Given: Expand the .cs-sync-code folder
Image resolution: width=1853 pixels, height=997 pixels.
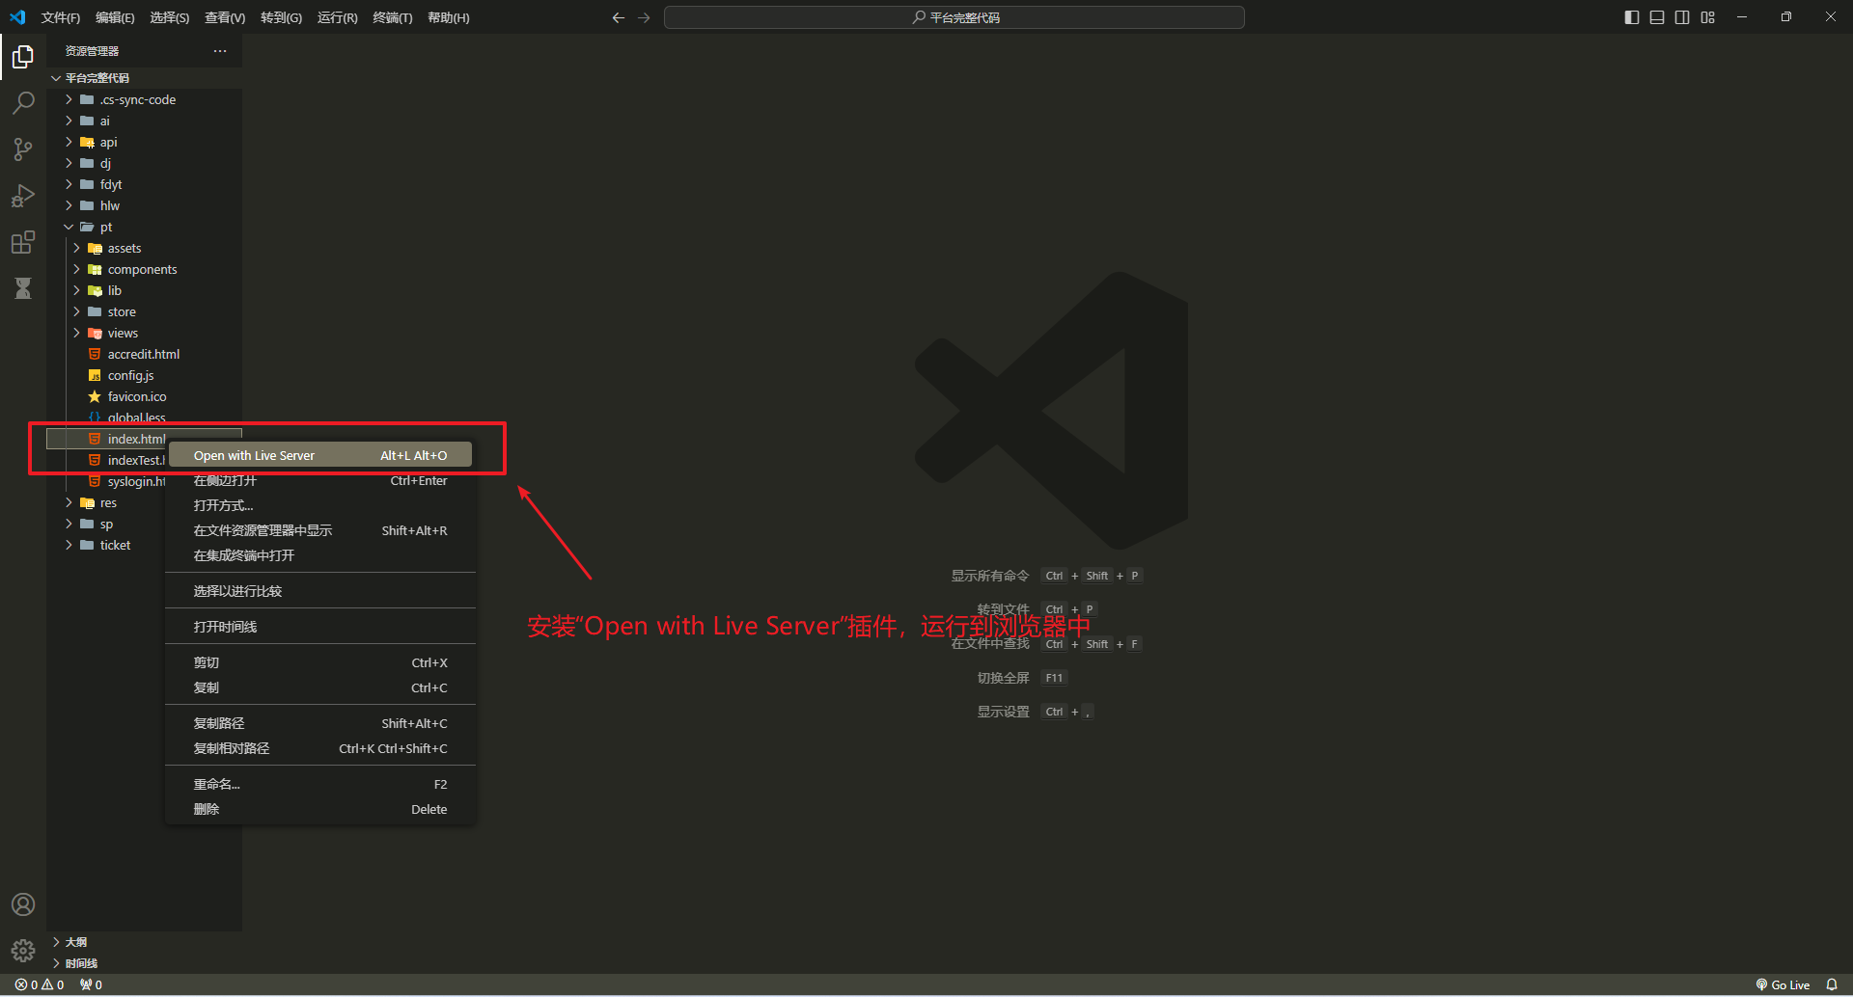Looking at the screenshot, I should pyautogui.click(x=145, y=99).
